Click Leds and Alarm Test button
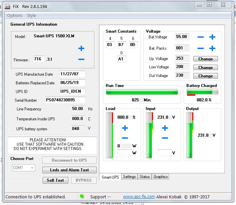 69,170
